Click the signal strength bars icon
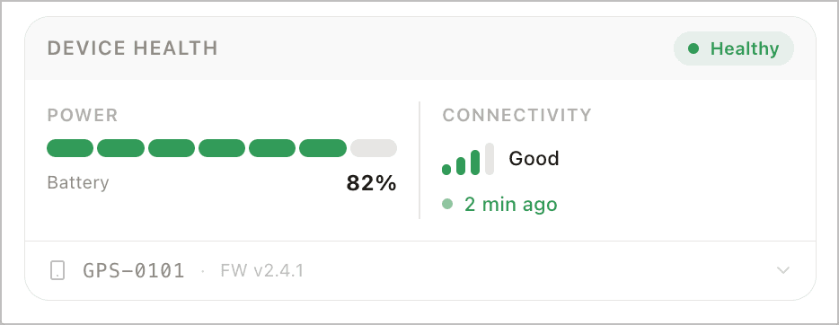The image size is (839, 325). pyautogui.click(x=468, y=159)
